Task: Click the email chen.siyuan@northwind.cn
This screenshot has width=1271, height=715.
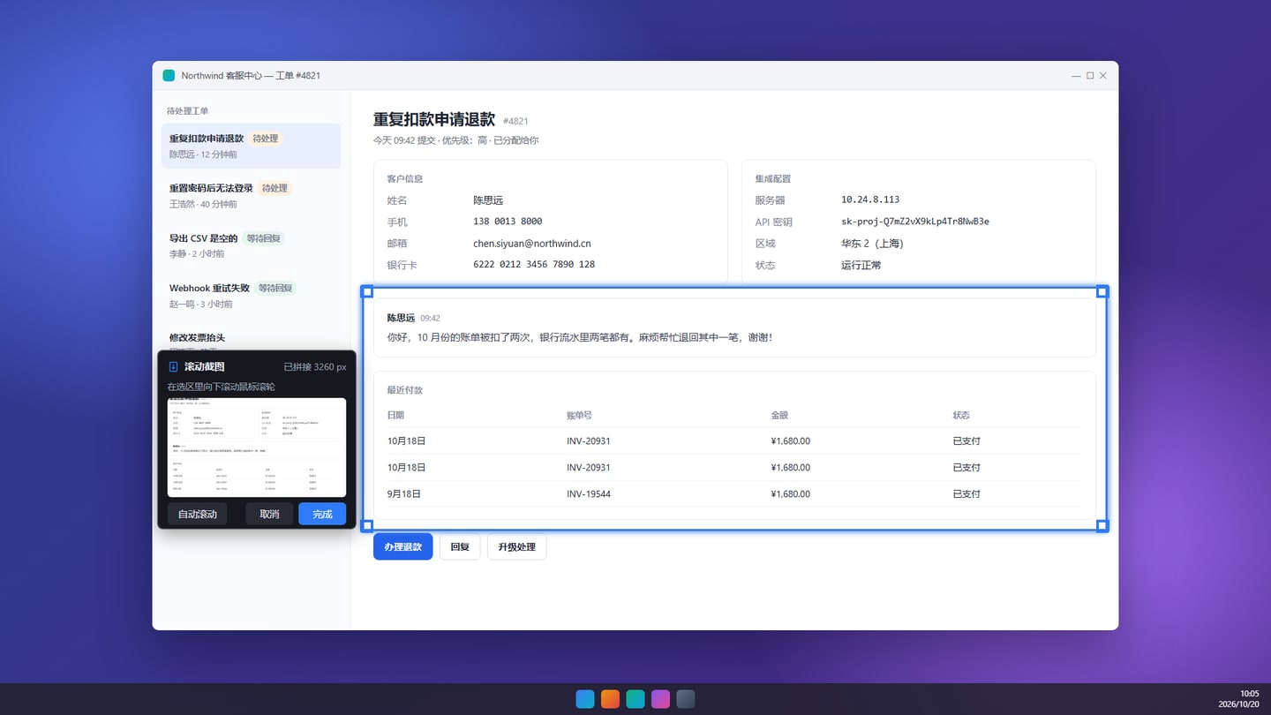Action: coord(532,244)
